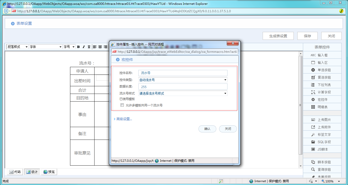Viewport: 348px width, 185px height.
Task: Click the SQL字段 folder icon
Action: 313,142
